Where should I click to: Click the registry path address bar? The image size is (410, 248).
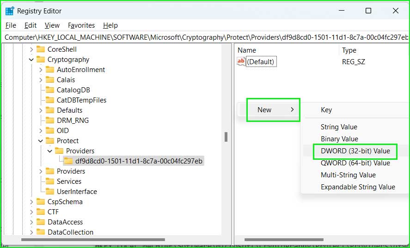tap(205, 37)
